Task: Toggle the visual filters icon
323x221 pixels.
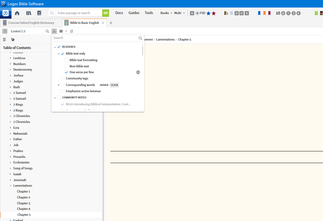Action: 54,31
